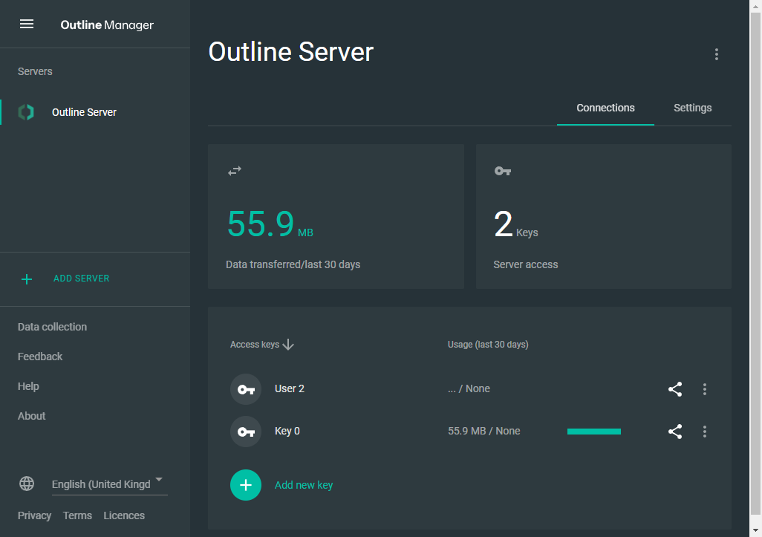762x537 pixels.
Task: Click the scrollbar down arrow
Action: pos(755,530)
